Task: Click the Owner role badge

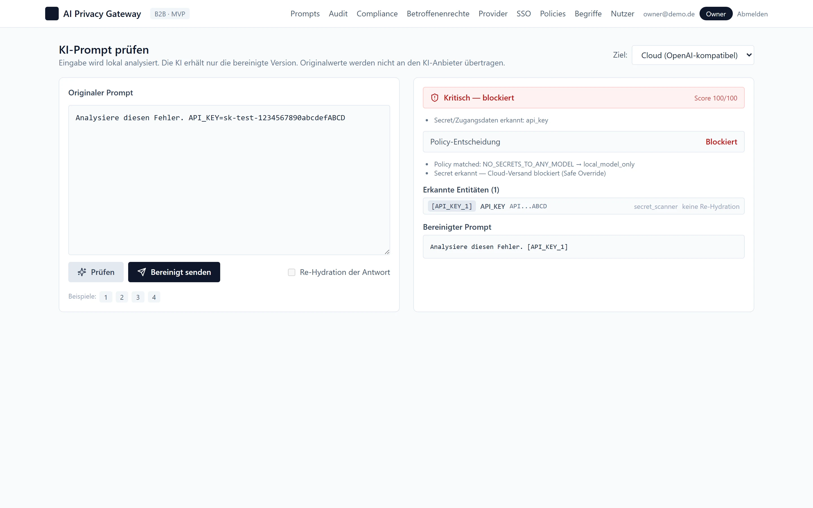Action: pyautogui.click(x=716, y=14)
